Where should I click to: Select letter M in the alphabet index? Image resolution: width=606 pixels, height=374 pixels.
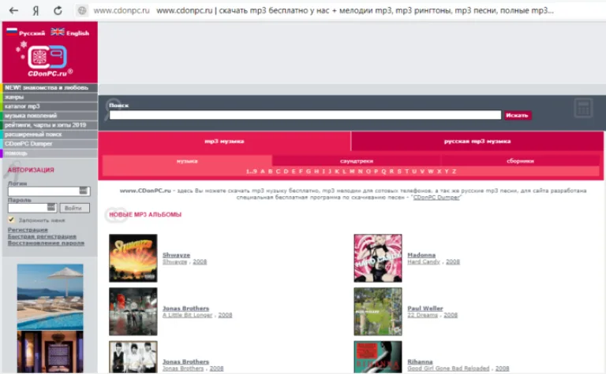(352, 171)
